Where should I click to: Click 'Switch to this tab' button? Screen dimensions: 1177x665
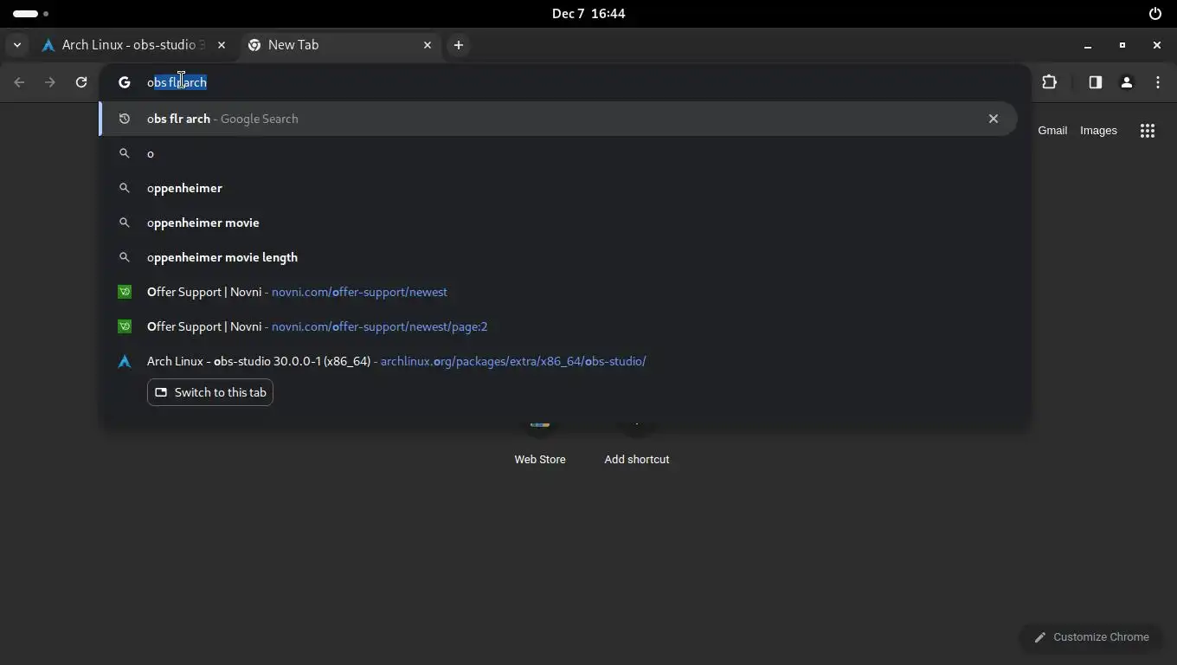(x=210, y=392)
